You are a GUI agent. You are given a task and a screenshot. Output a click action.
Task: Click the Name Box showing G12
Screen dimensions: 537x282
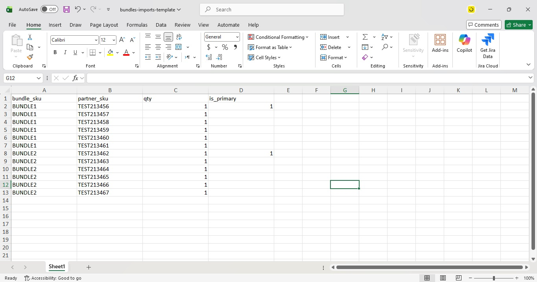tap(20, 78)
